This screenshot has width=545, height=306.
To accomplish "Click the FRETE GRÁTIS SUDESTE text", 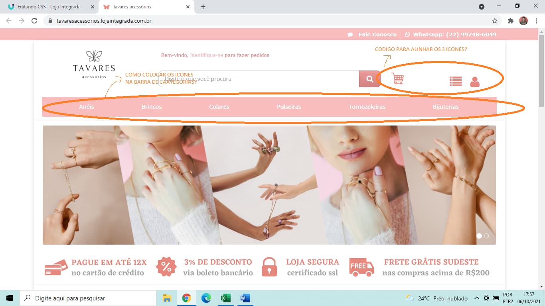I will coord(431,262).
